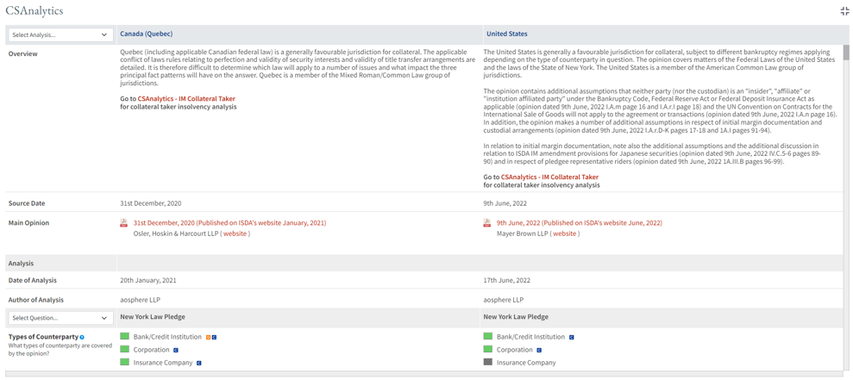This screenshot has height=380, width=853.
Task: Click blue C badge beside Canada Corporation
Action: click(x=176, y=351)
